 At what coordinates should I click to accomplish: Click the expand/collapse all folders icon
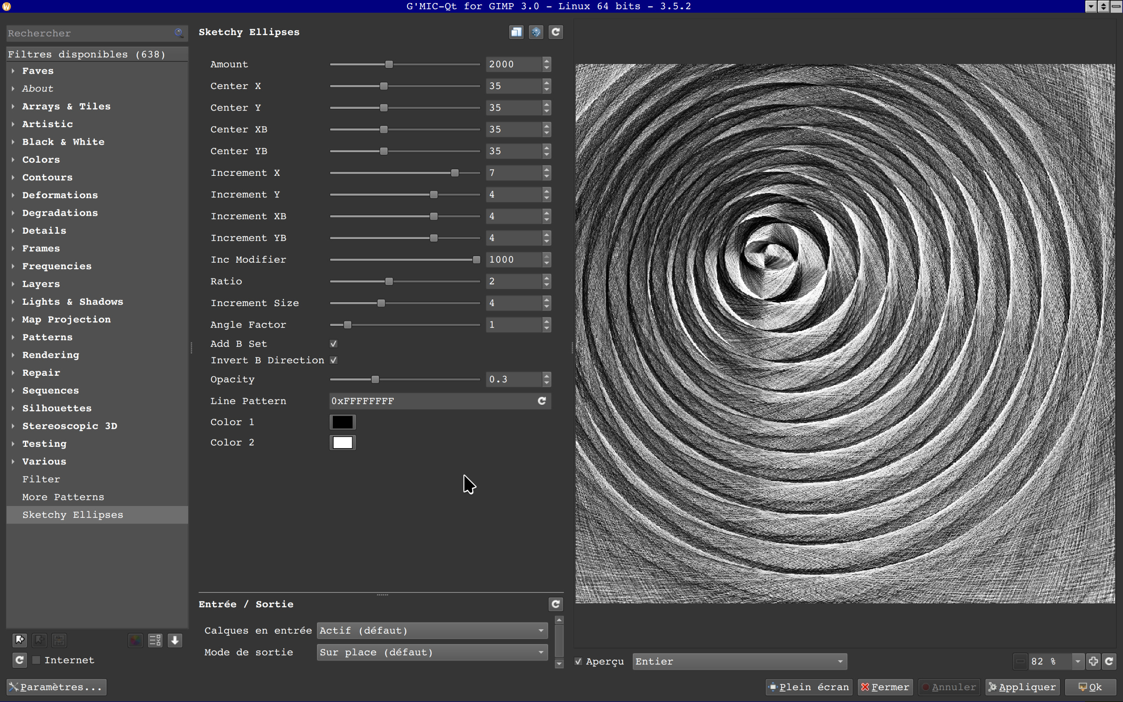[155, 640]
